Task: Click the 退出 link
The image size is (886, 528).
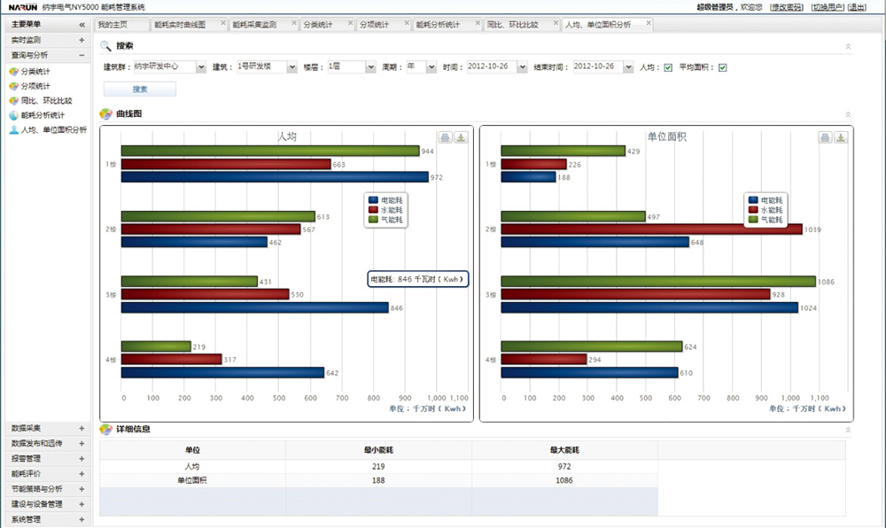Action: [x=857, y=7]
